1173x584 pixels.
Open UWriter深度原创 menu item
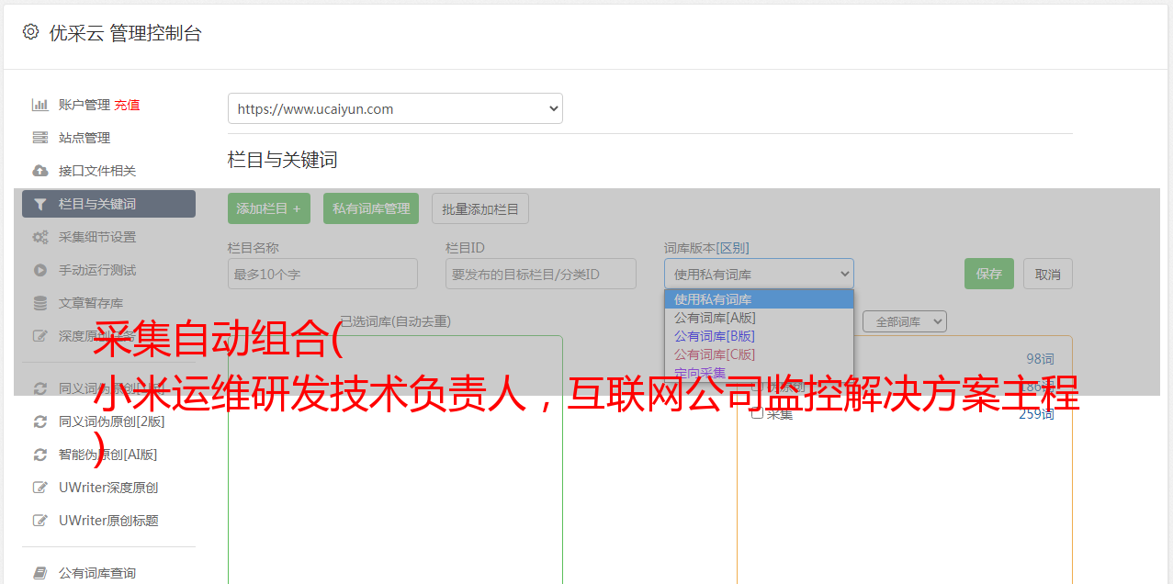pyautogui.click(x=108, y=488)
